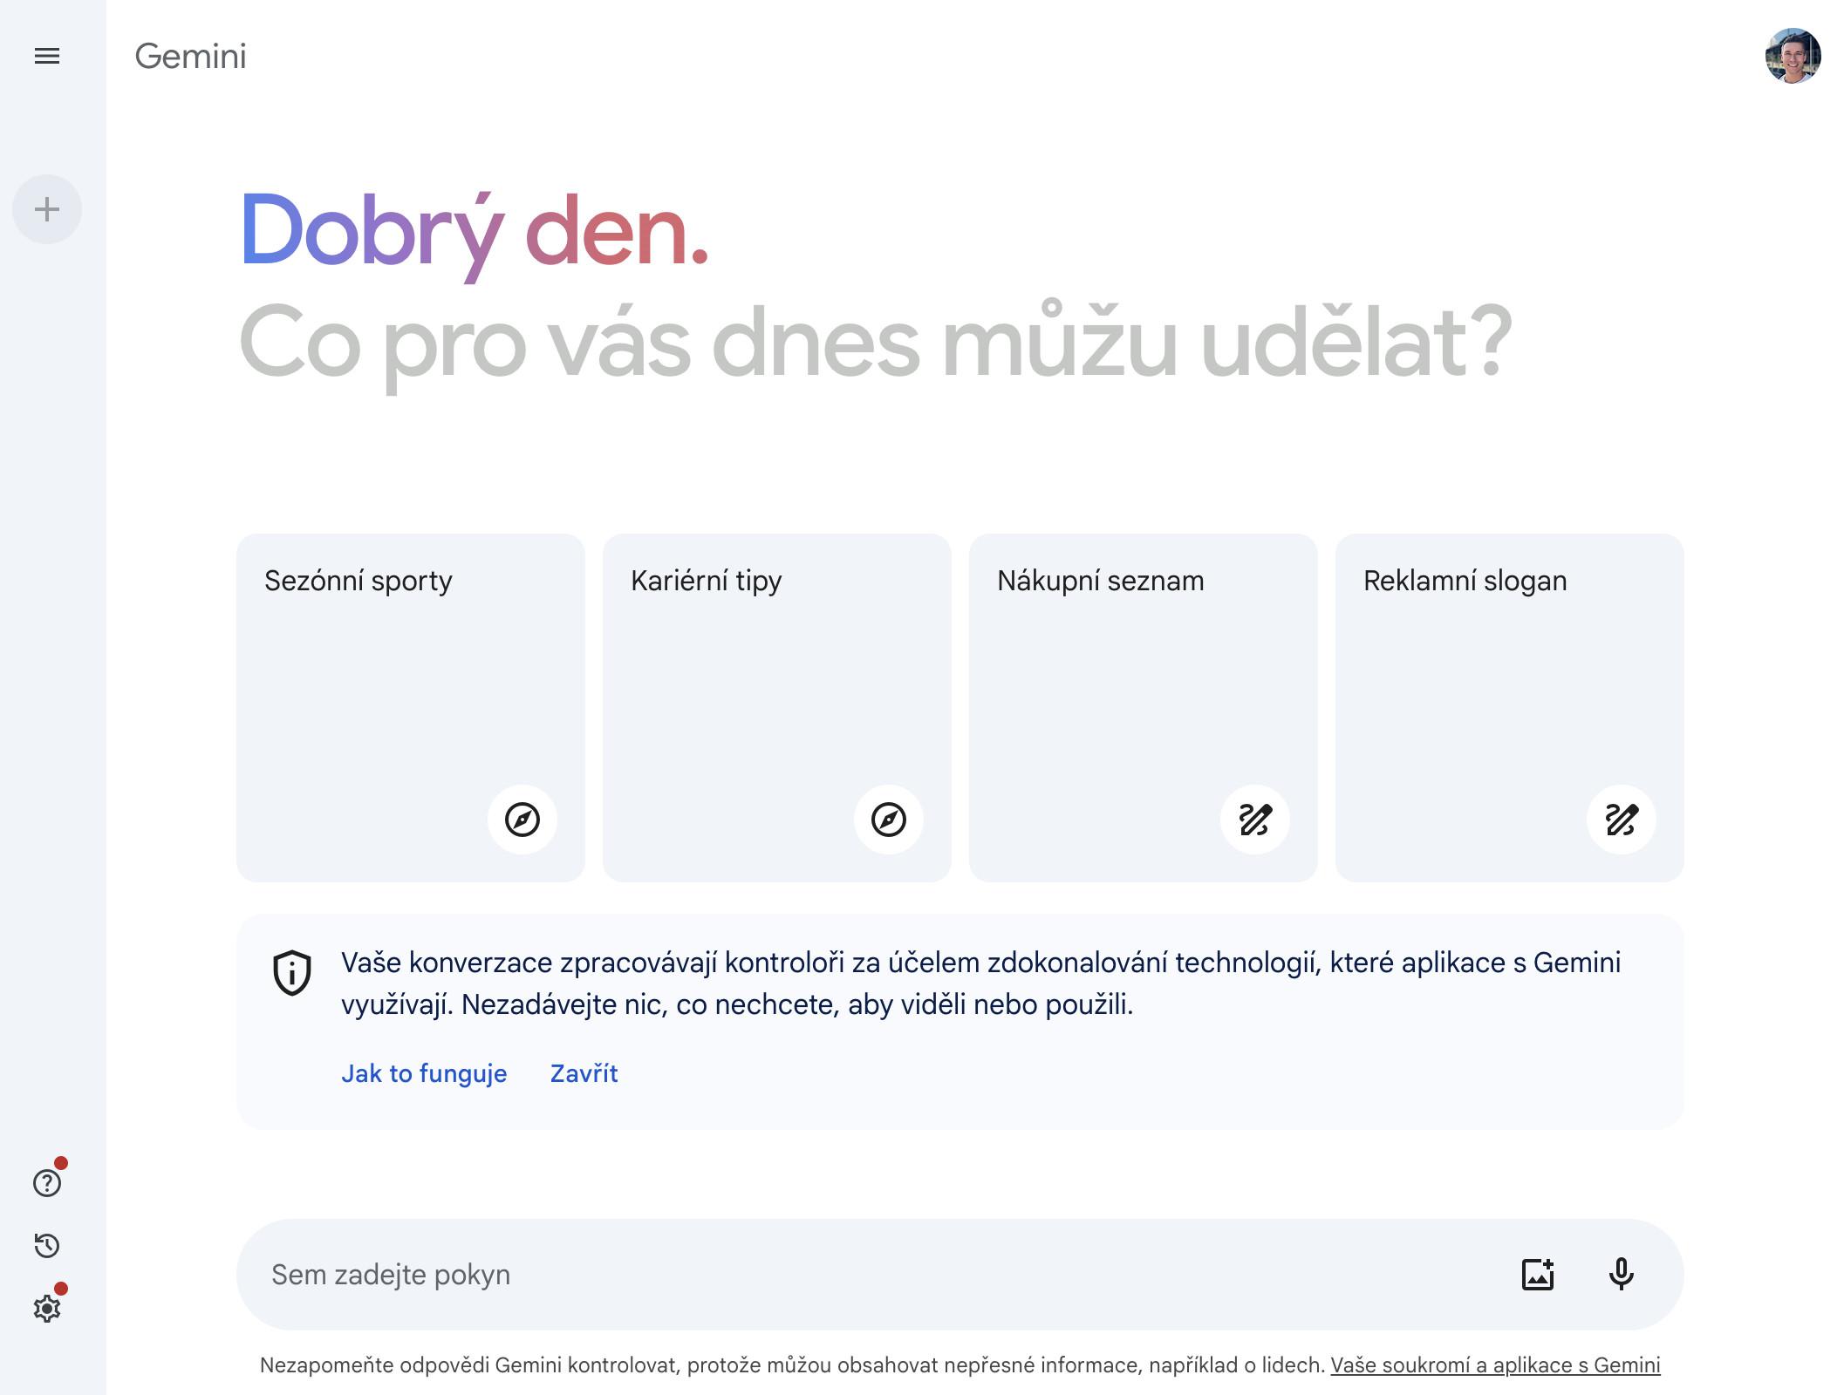Click the image upload icon

pyautogui.click(x=1538, y=1275)
